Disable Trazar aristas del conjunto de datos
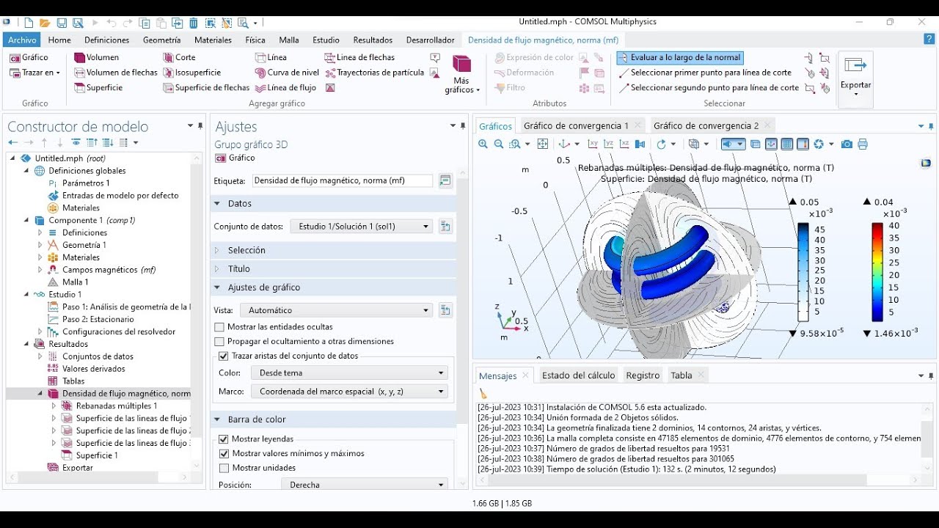The height and width of the screenshot is (528, 939). coord(222,356)
